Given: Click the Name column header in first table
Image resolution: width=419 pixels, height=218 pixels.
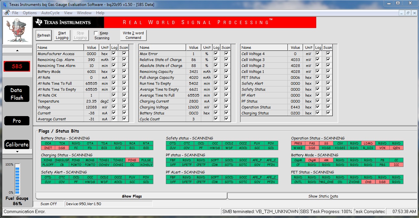Looking at the screenshot, I should [60, 47].
